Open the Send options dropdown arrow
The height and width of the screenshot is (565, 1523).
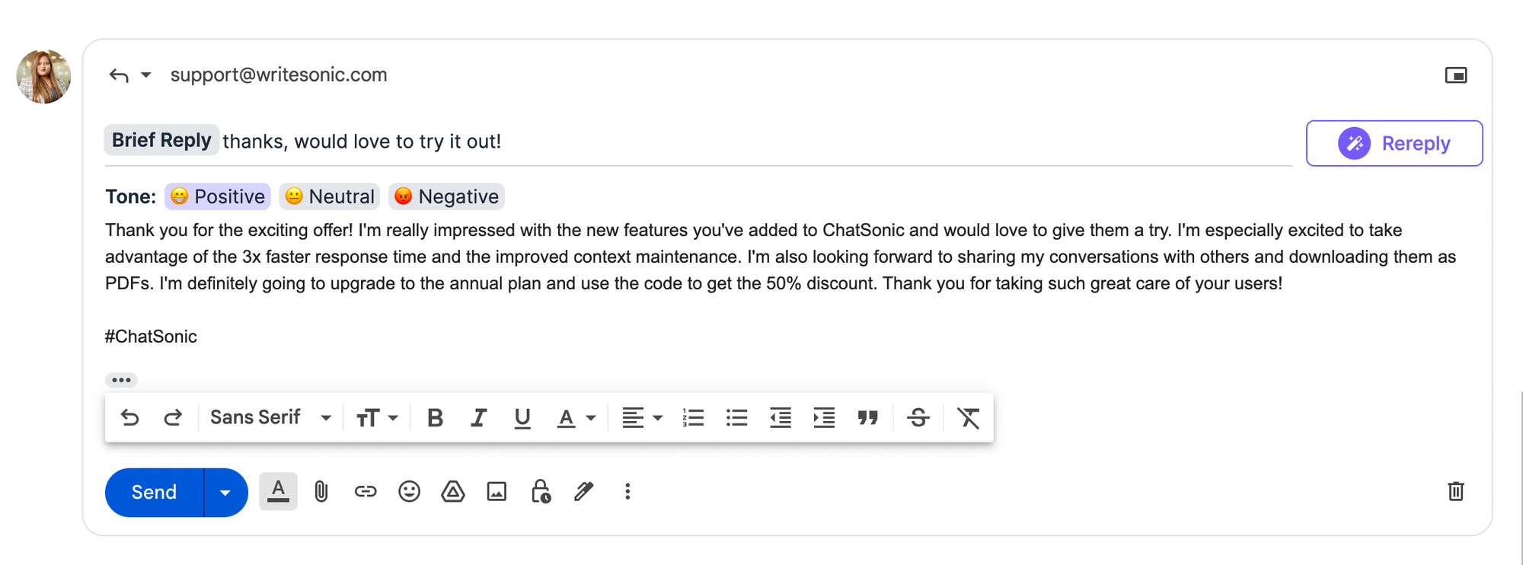pyautogui.click(x=225, y=492)
